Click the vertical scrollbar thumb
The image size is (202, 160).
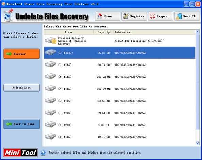click(197, 82)
